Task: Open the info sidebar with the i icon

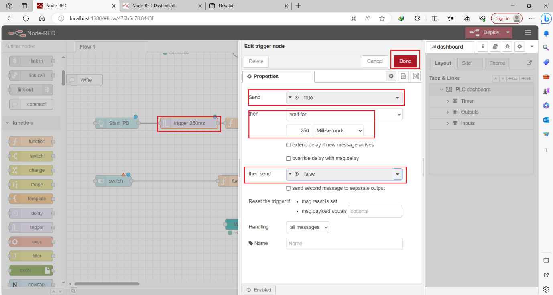Action: coord(483,47)
